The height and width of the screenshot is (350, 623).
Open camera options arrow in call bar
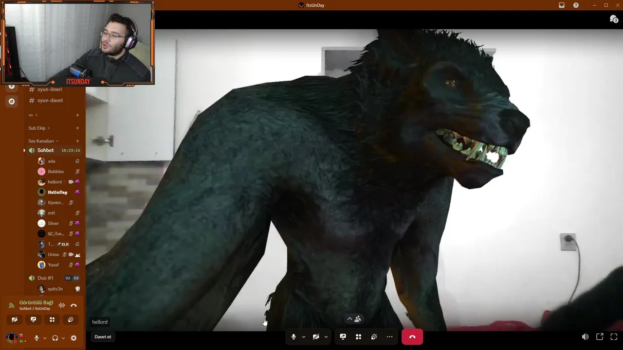pyautogui.click(x=326, y=337)
